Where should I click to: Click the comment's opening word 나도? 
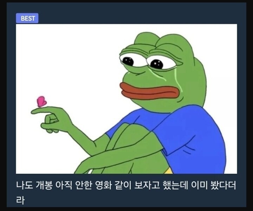pyautogui.click(x=25, y=185)
